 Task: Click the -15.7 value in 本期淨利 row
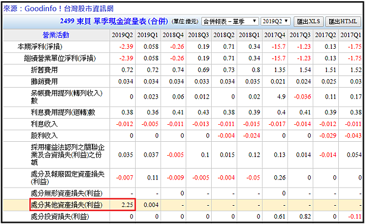coord(279,47)
